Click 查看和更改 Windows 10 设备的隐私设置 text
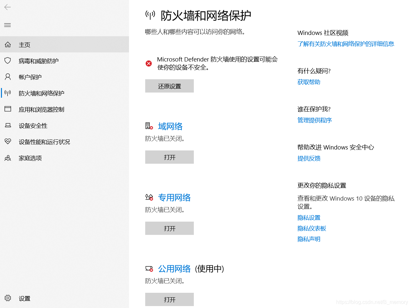Image resolution: width=411 pixels, height=308 pixels. pyautogui.click(x=346, y=202)
